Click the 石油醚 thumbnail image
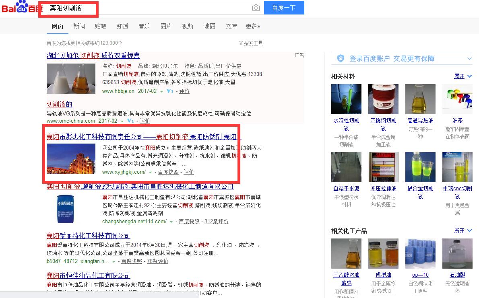 click(458, 253)
